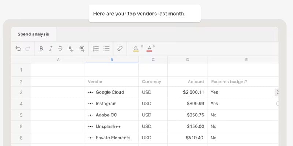Click the Instagram vendor icon
Screen dimensions: 293x146
90,104
